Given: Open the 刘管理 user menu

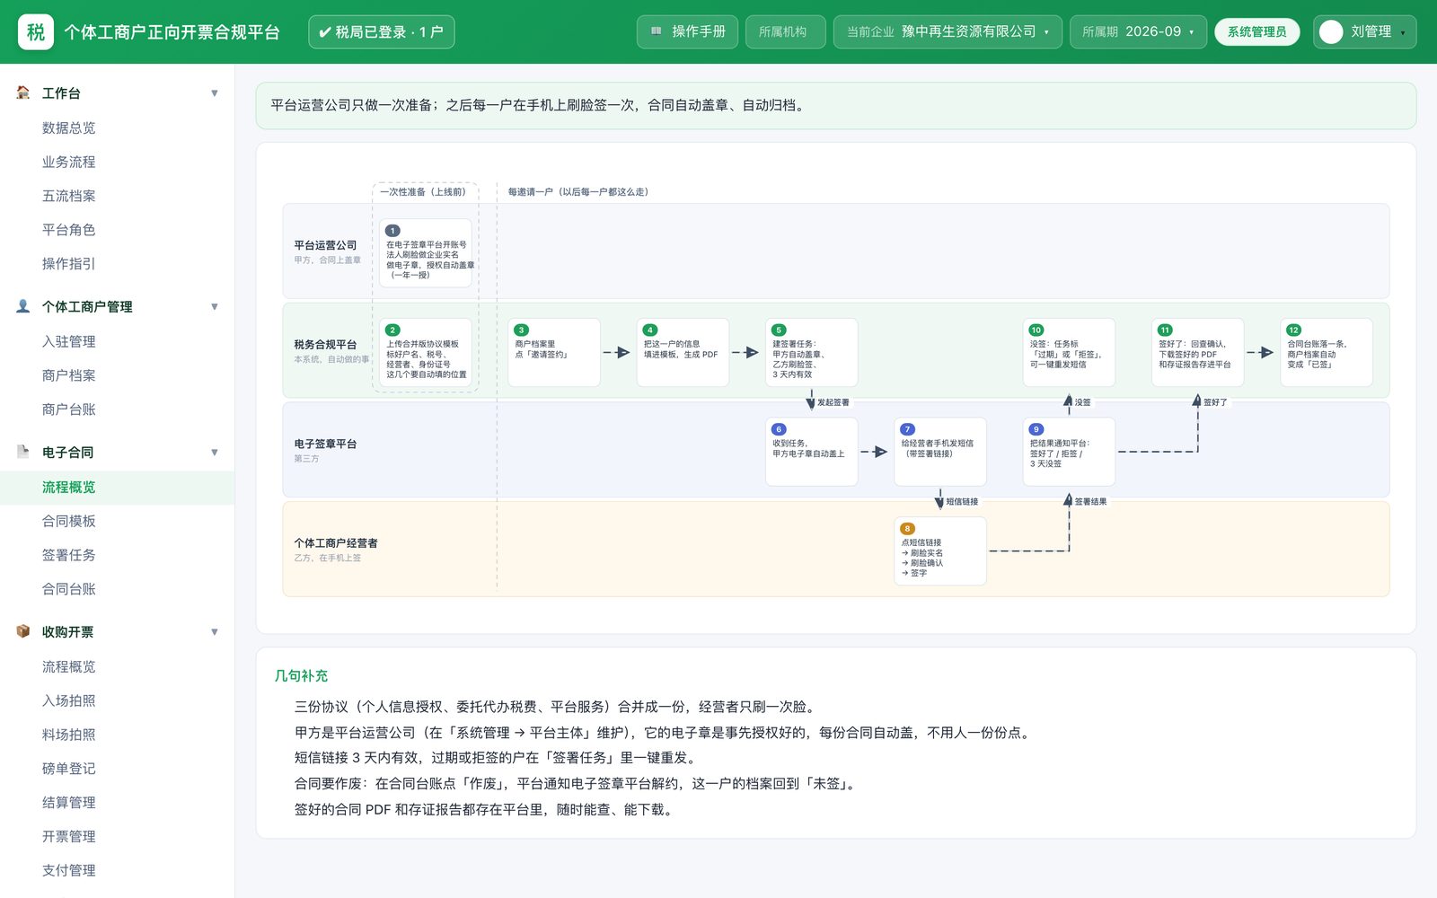Looking at the screenshot, I should tap(1364, 31).
